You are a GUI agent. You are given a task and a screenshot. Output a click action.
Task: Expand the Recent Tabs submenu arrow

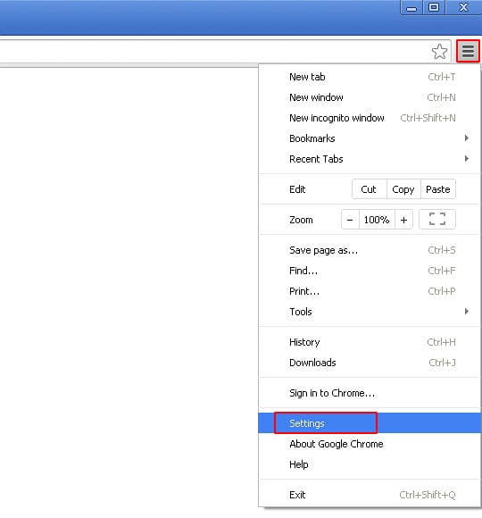tap(467, 159)
